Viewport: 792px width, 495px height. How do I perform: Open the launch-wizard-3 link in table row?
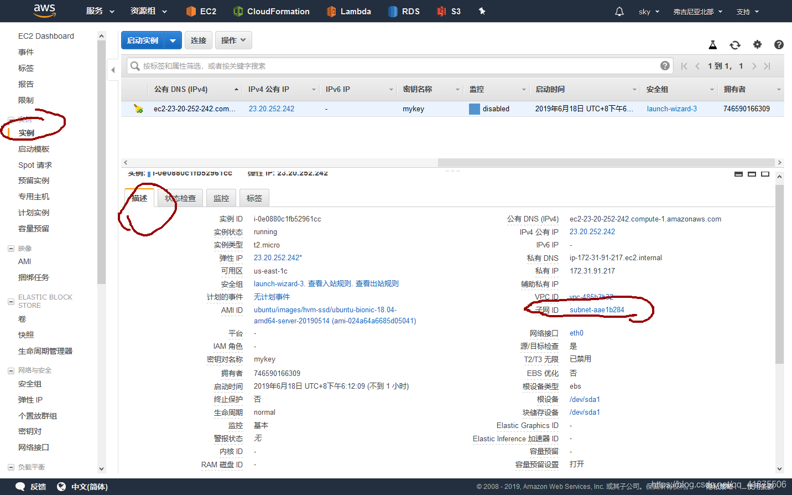coord(672,109)
